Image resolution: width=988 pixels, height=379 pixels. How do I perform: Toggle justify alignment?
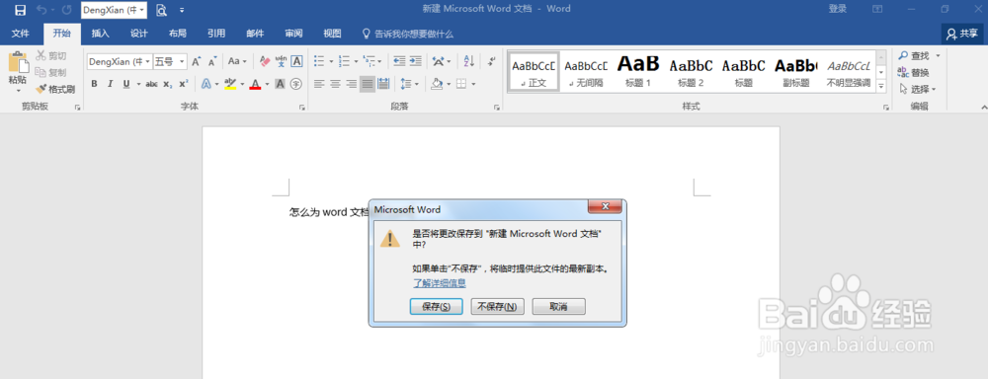click(x=367, y=84)
